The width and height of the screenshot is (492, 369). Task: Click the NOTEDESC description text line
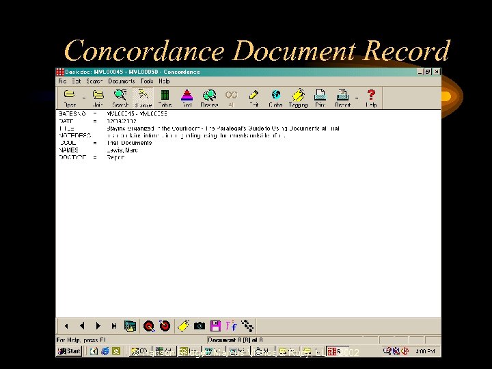196,136
